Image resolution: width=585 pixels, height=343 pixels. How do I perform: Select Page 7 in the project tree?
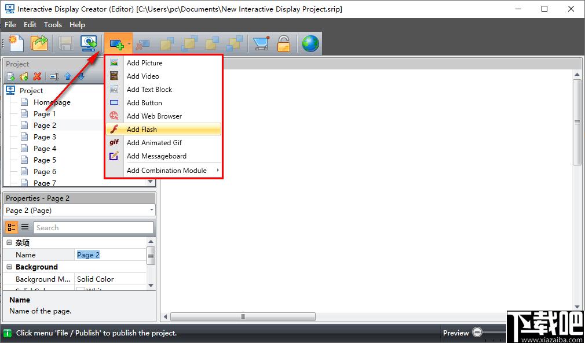click(45, 182)
